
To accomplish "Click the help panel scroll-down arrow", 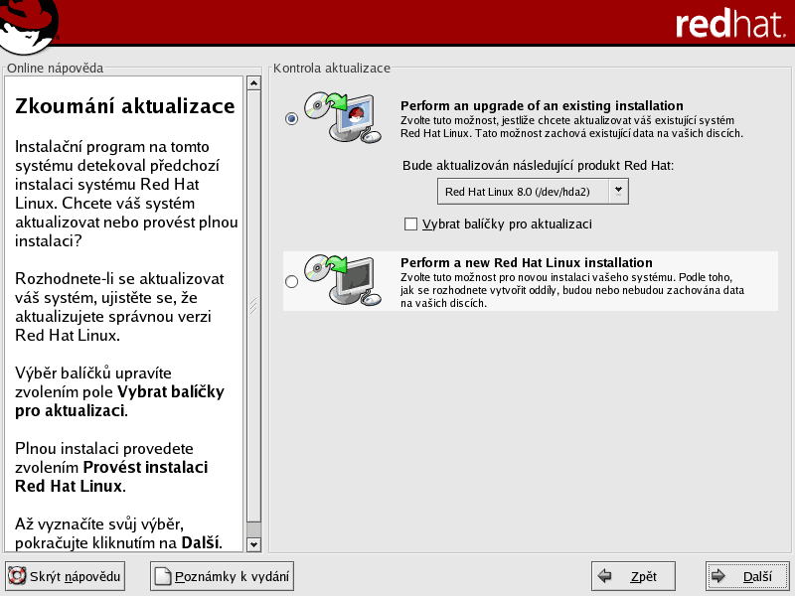I will tap(253, 544).
